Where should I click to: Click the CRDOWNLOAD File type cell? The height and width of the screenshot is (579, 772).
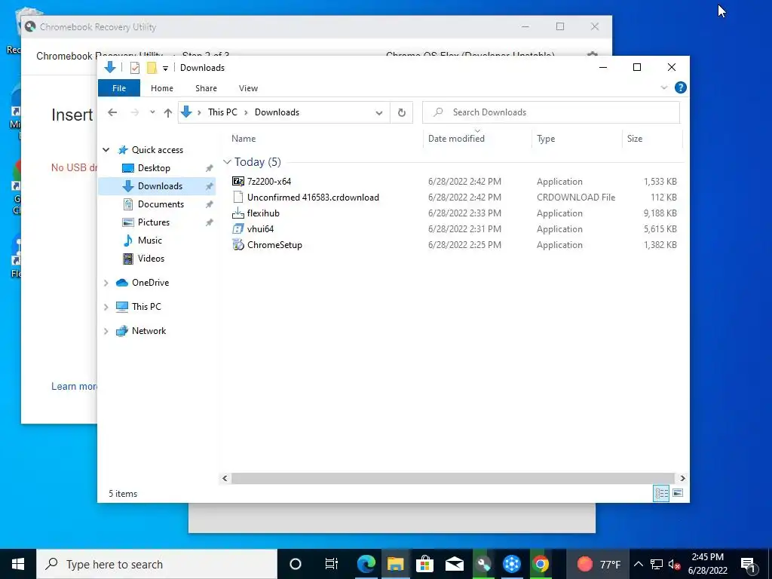[x=576, y=197]
